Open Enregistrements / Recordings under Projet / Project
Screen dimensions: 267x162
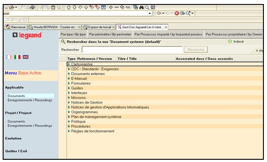[30, 126]
